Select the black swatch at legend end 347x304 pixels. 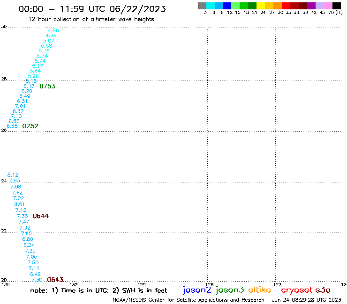point(337,6)
